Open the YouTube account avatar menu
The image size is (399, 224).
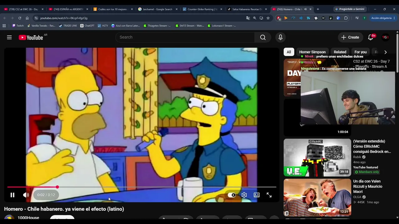point(386,37)
